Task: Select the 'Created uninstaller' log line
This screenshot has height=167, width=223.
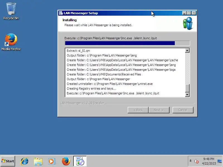Action: click(110, 84)
